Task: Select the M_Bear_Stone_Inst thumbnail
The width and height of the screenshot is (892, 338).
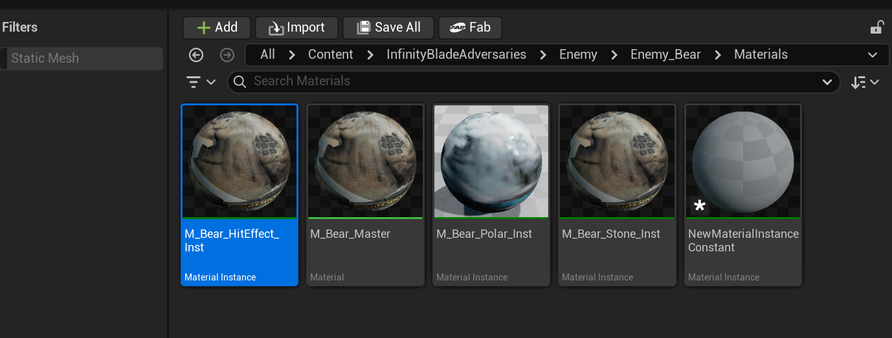Action: pos(617,162)
